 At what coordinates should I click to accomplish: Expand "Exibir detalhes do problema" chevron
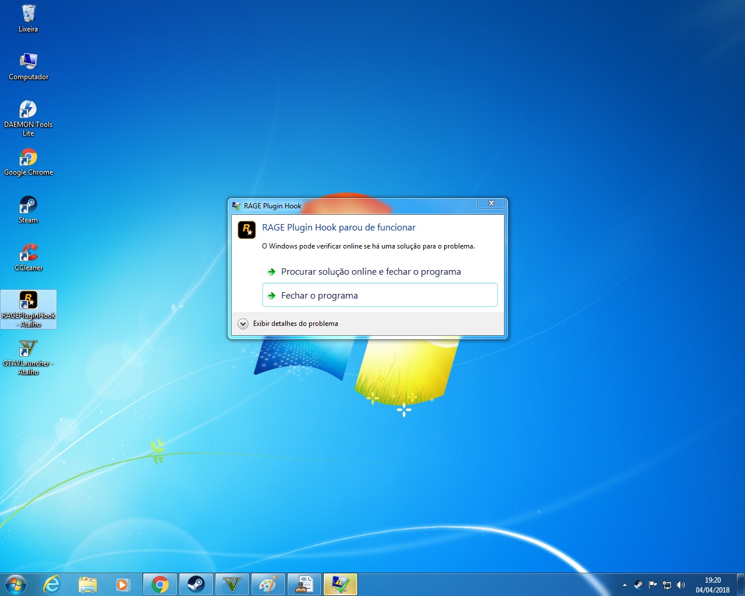click(243, 324)
